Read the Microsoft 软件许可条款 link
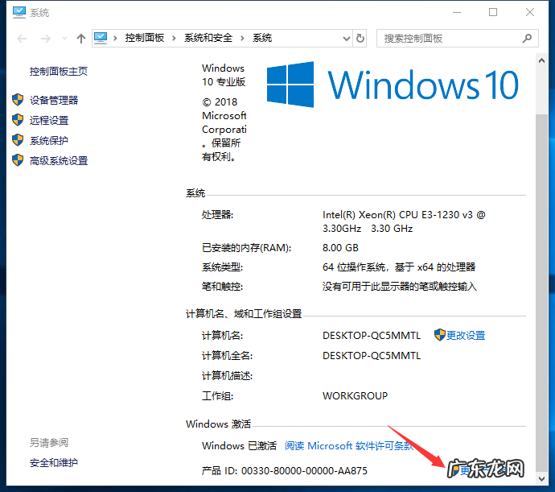This screenshot has width=555, height=492. click(x=349, y=446)
